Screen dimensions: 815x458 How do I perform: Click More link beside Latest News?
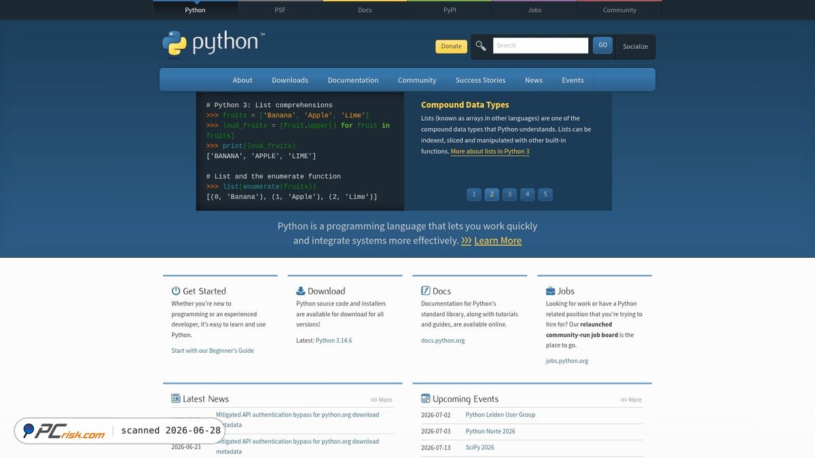coord(382,400)
